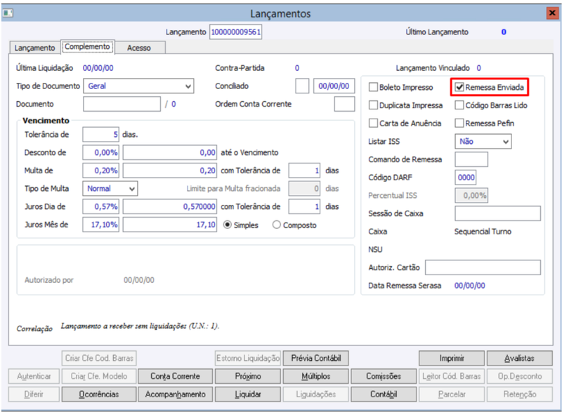Open Avalistas

pyautogui.click(x=519, y=358)
